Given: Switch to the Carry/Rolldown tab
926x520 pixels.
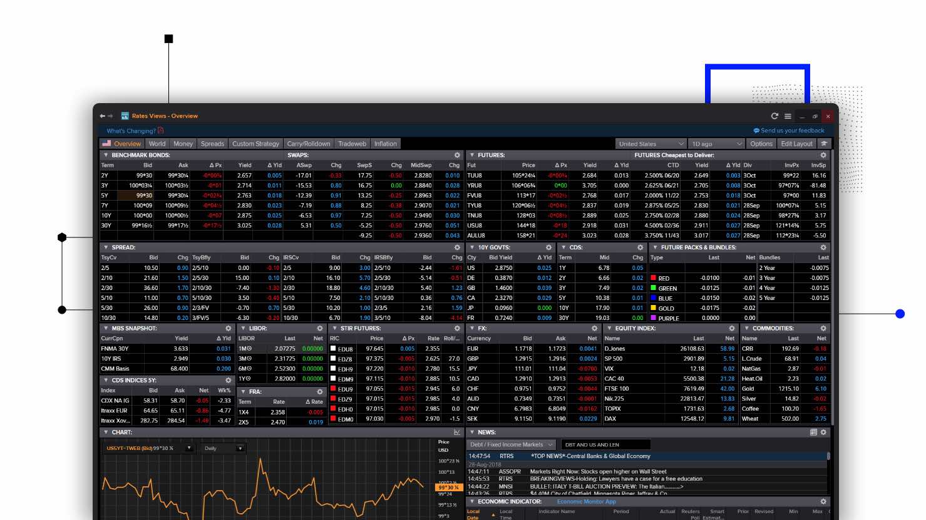Looking at the screenshot, I should pos(308,144).
